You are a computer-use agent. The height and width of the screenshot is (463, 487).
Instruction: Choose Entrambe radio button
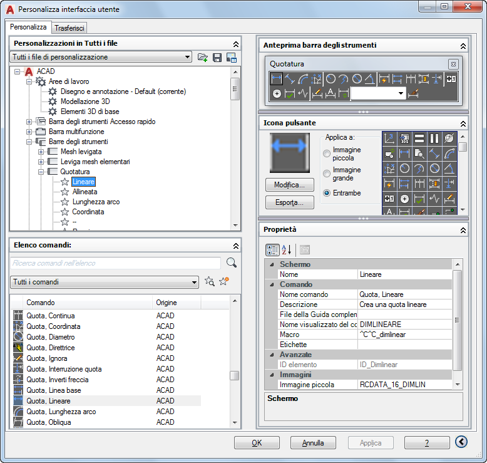pos(327,193)
